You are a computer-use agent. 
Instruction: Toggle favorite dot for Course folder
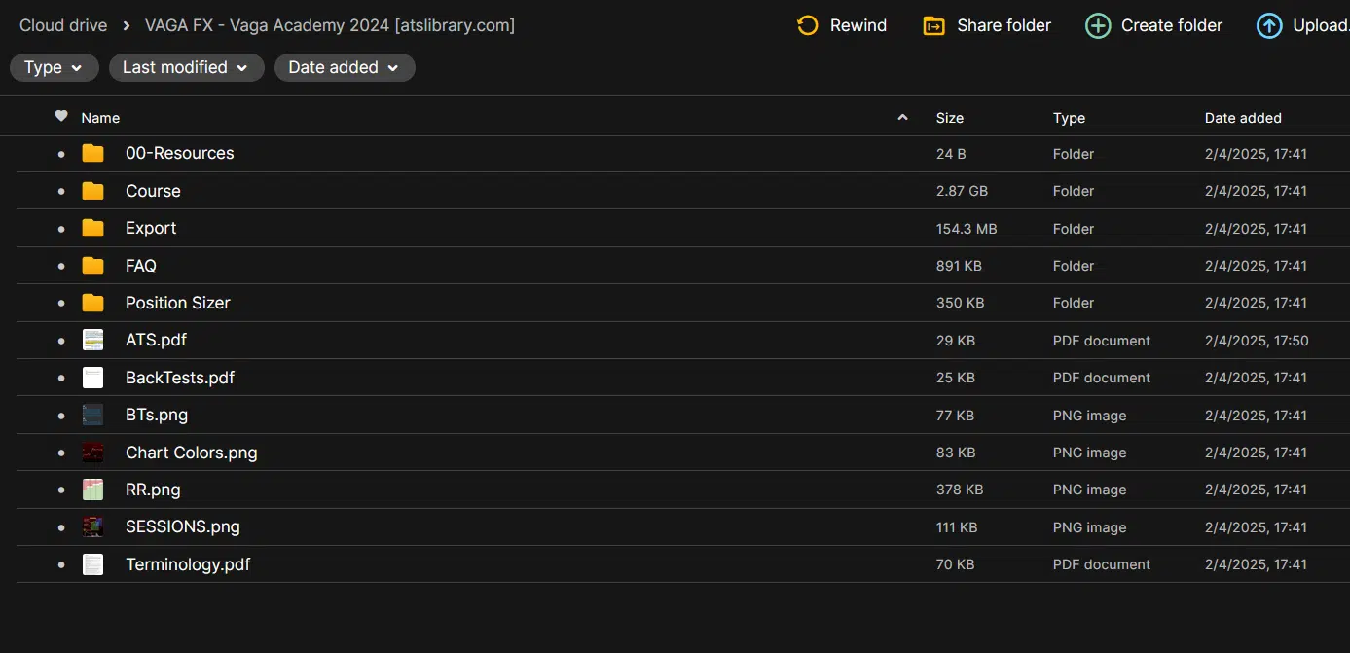click(x=61, y=191)
